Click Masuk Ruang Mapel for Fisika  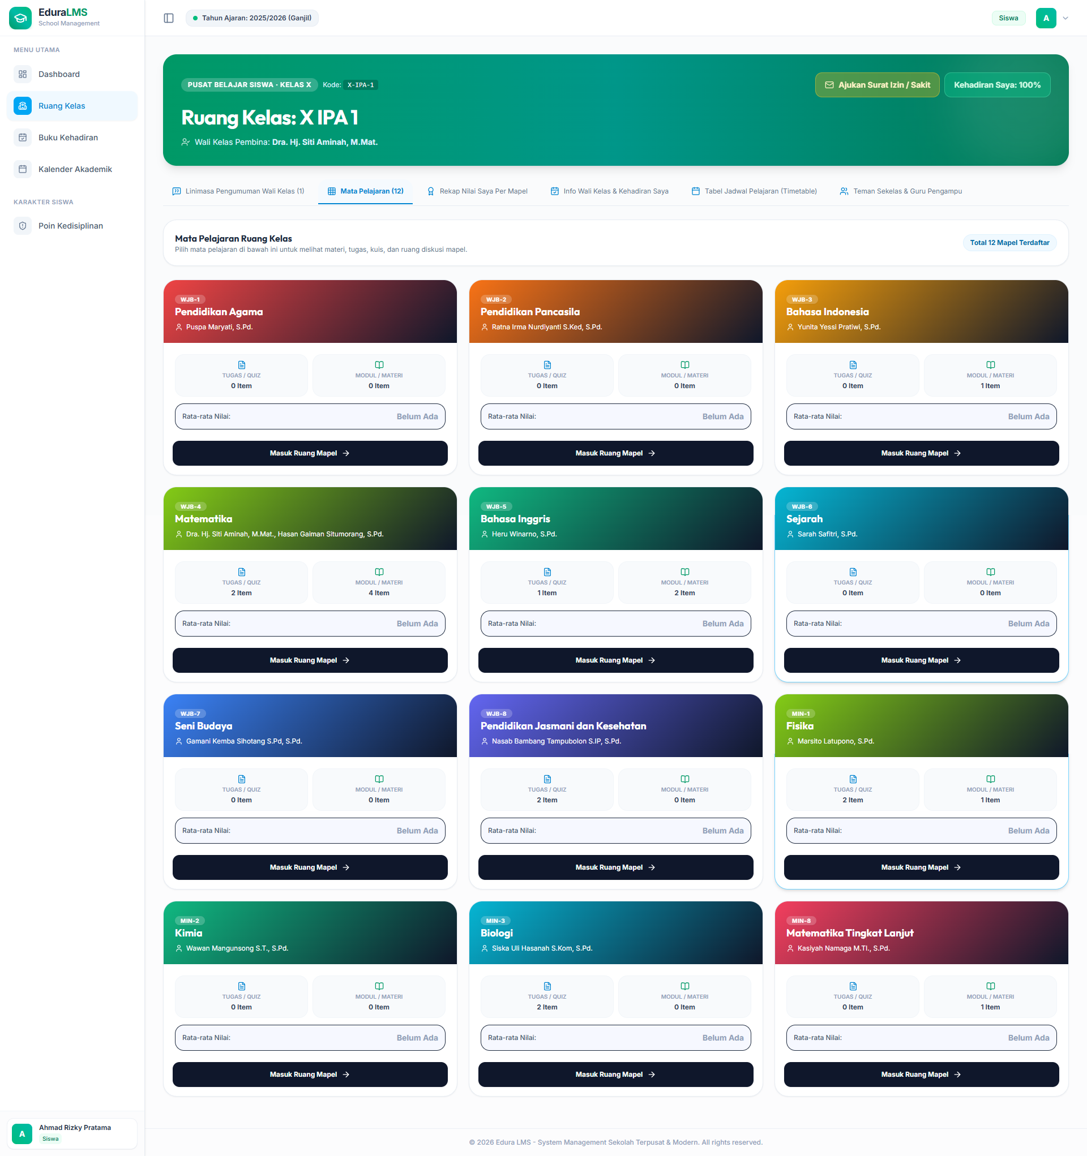click(x=921, y=867)
